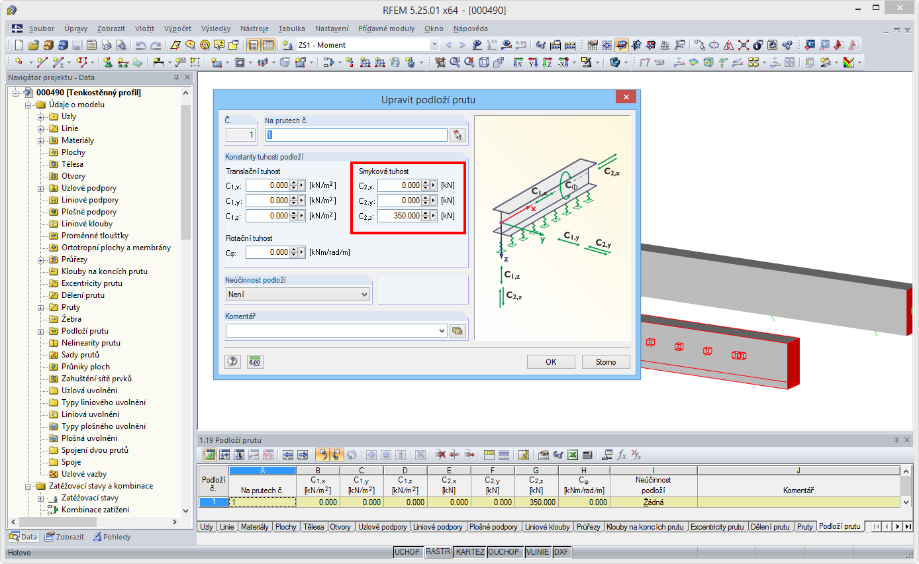Click the zoom window magnifier icon
The image size is (919, 564).
click(455, 62)
